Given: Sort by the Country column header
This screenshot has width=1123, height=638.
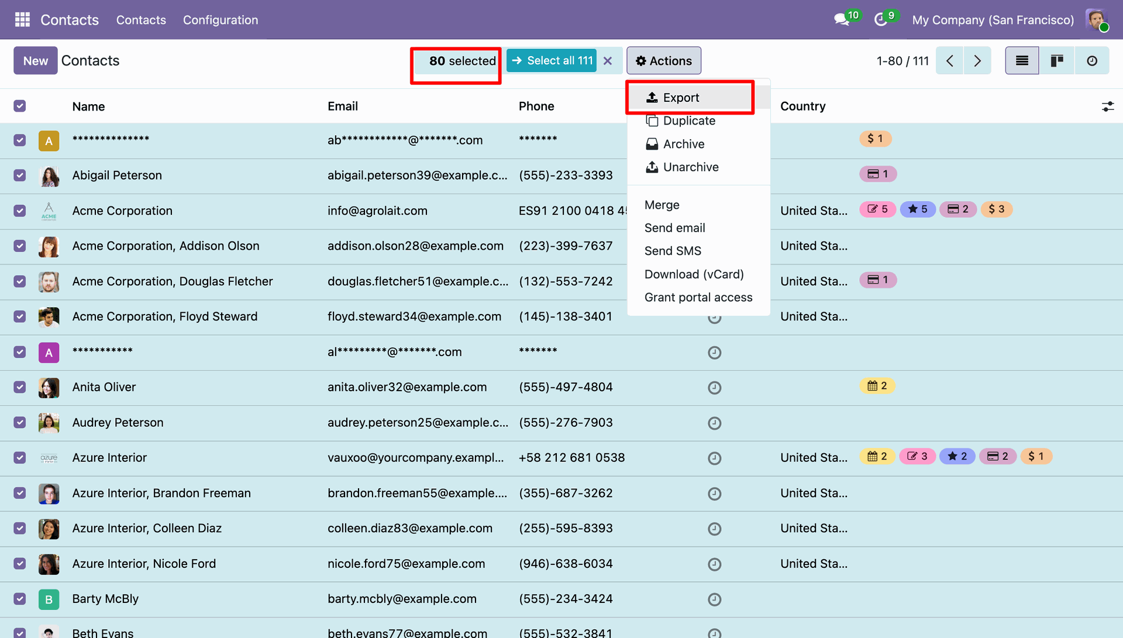Looking at the screenshot, I should coord(802,106).
